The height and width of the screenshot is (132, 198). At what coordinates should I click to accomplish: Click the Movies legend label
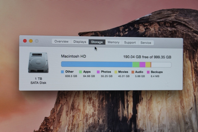pyautogui.click(x=123, y=72)
